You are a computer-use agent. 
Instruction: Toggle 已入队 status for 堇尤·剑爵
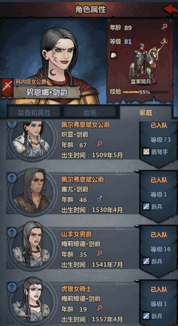click(159, 180)
